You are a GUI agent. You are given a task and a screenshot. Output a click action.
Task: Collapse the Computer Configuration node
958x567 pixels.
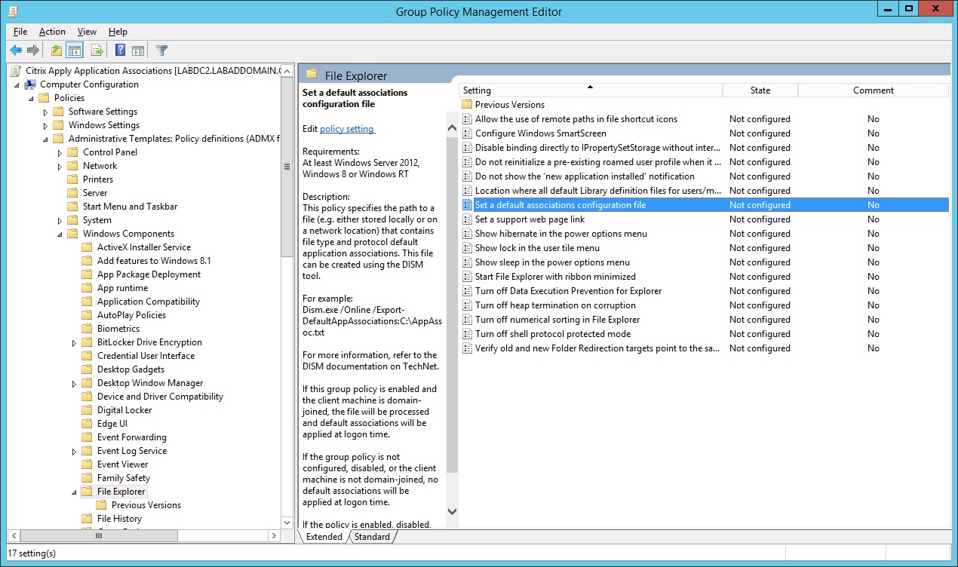(x=17, y=84)
